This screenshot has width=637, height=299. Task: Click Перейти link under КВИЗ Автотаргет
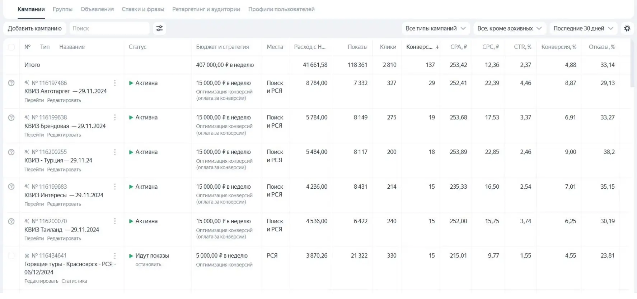pyautogui.click(x=34, y=100)
